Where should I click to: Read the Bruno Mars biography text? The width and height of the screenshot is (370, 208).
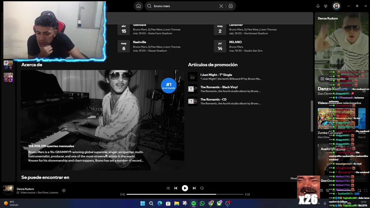[x=86, y=156]
